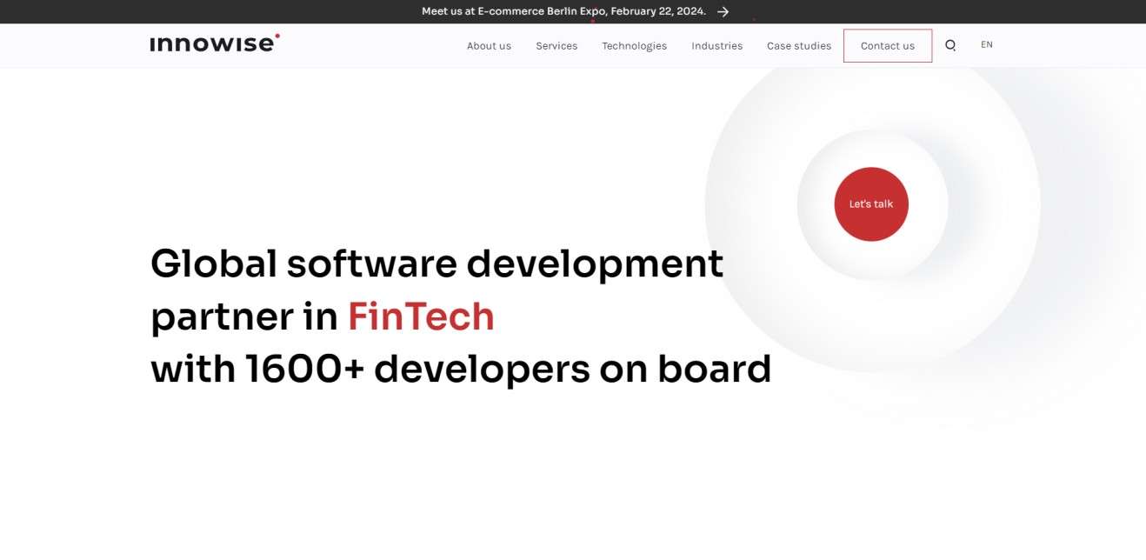1146x560 pixels.
Task: Go to Case studies page
Action: 798,46
